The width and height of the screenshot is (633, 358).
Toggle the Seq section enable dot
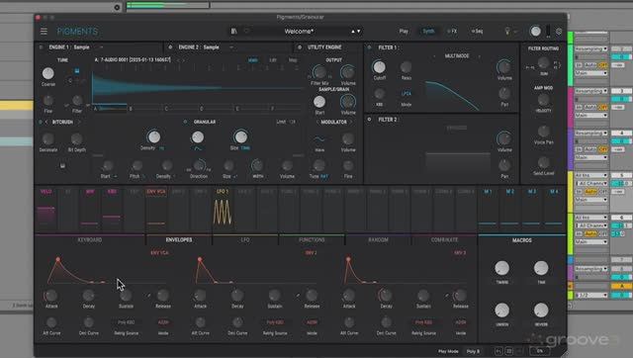(x=473, y=31)
